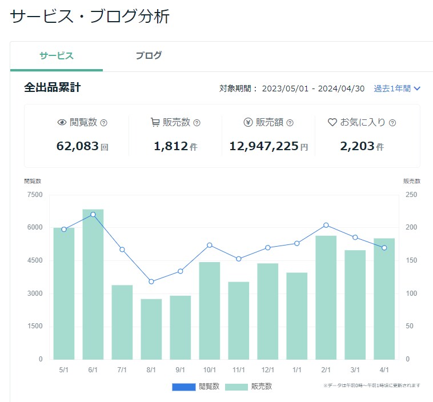This screenshot has width=433, height=402.
Task: Click the サービス・ブログ分析 page title
Action: 90,17
